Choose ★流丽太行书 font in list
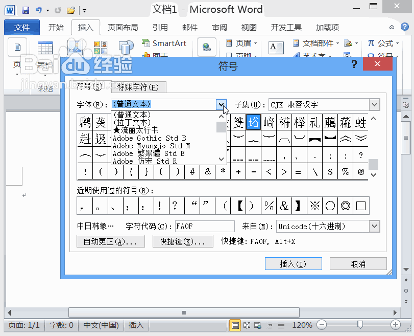This screenshot has height=336, width=414. [136, 130]
